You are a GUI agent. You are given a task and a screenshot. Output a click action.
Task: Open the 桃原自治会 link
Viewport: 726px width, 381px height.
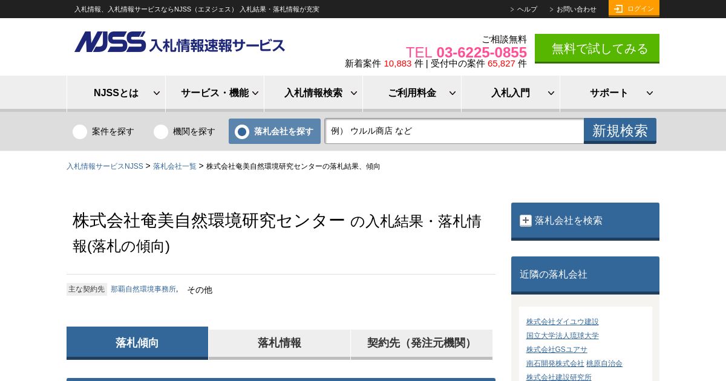tap(604, 363)
